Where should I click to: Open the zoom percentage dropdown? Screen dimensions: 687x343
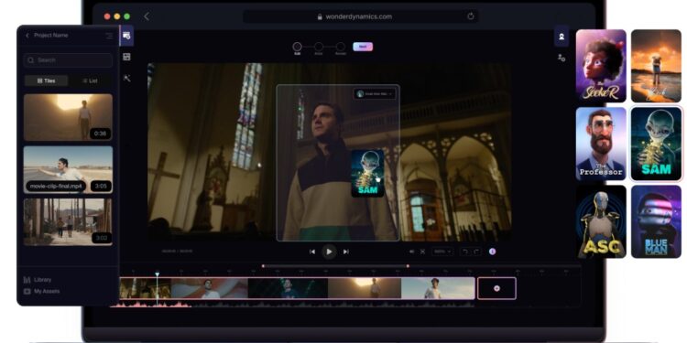pyautogui.click(x=442, y=252)
